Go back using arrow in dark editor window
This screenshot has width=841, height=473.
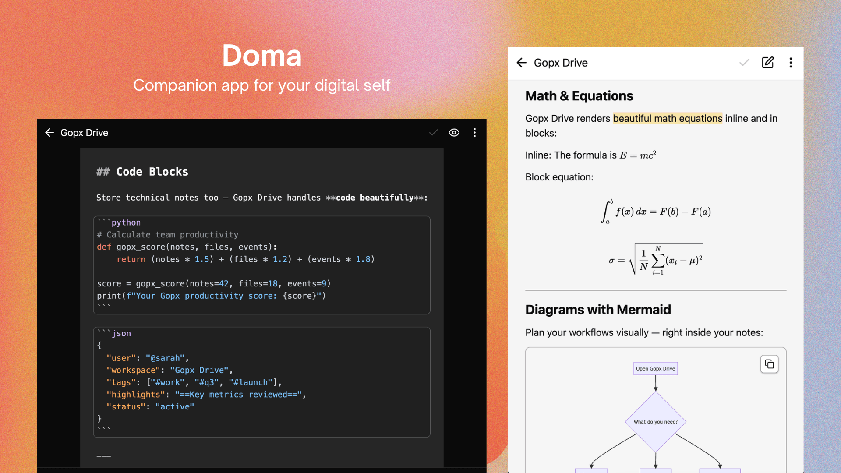click(49, 133)
